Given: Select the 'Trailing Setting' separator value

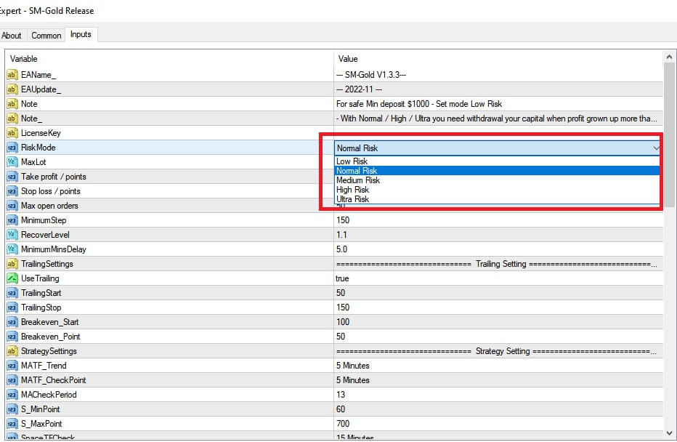Looking at the screenshot, I should coord(499,264).
